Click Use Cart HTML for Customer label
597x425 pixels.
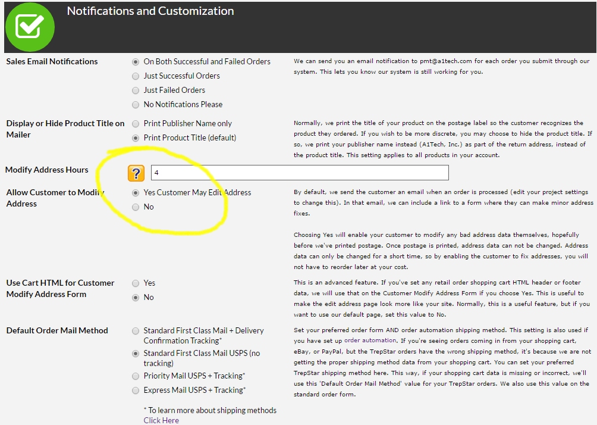pos(60,289)
